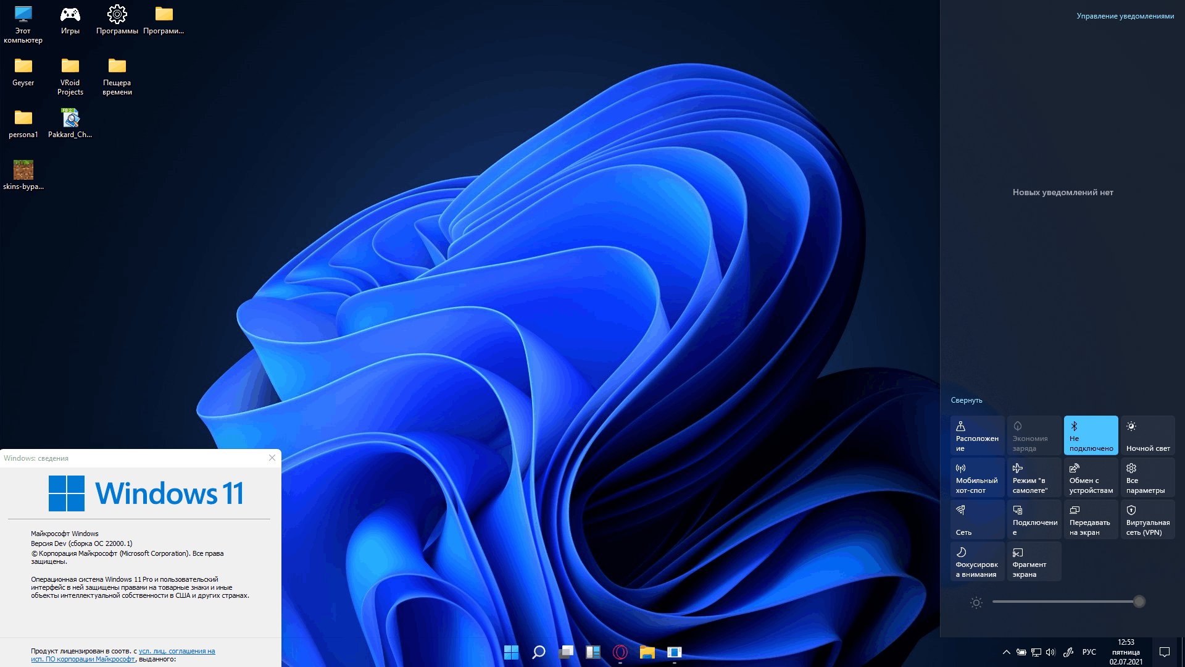The image size is (1185, 667).
Task: Select the Geyser folder on the desktop
Action: click(x=23, y=72)
